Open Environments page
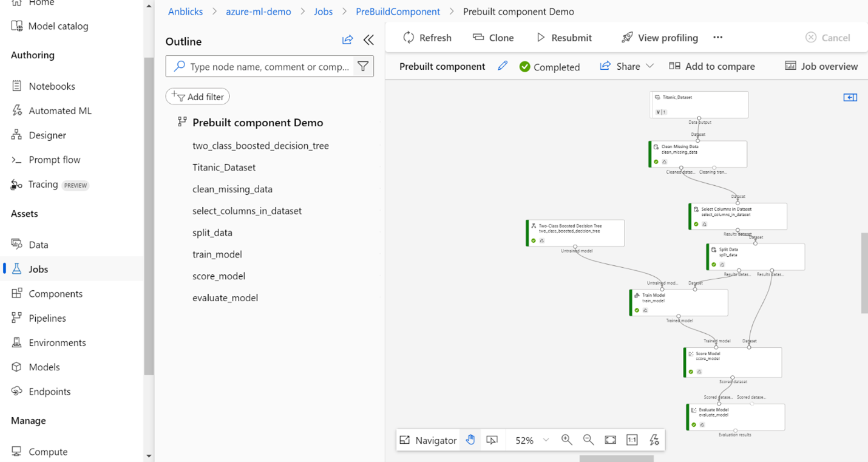The width and height of the screenshot is (868, 462). tap(49, 342)
